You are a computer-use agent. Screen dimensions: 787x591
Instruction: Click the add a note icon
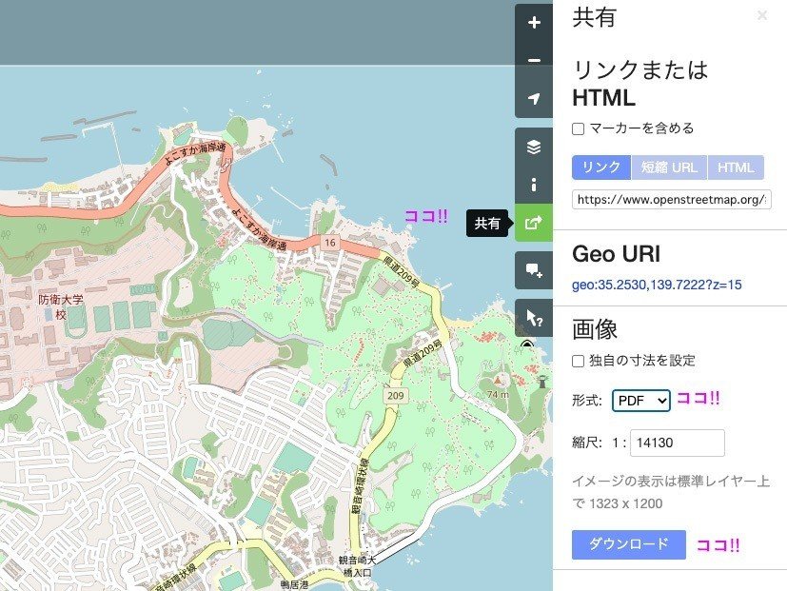(534, 269)
